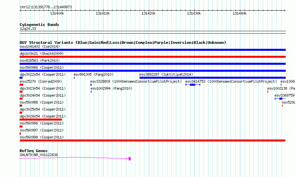This screenshot has width=295, height=177.
Task: Select red dgv3025n54 loss glyph
Action: point(21,113)
